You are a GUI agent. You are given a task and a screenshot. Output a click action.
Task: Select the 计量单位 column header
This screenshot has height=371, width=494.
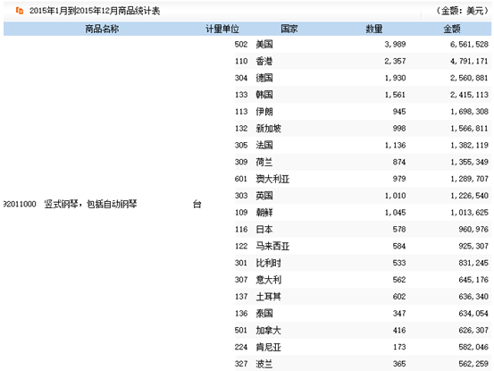coord(222,29)
